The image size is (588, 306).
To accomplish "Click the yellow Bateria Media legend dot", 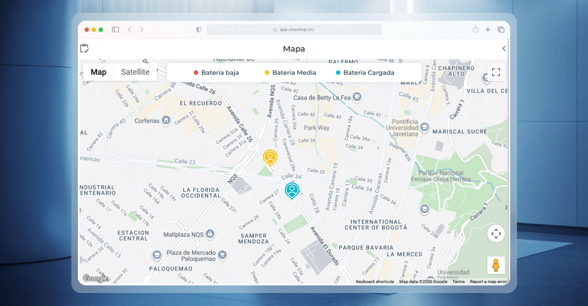I will coord(267,73).
